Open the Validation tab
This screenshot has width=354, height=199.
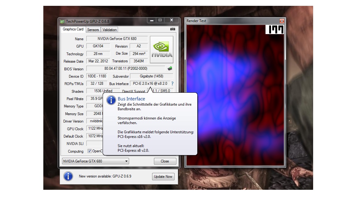pos(109,30)
